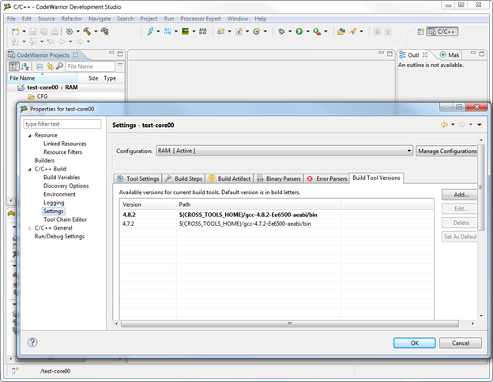
Task: Open dropdown arrow next to Debug icon
Action: (x=290, y=32)
